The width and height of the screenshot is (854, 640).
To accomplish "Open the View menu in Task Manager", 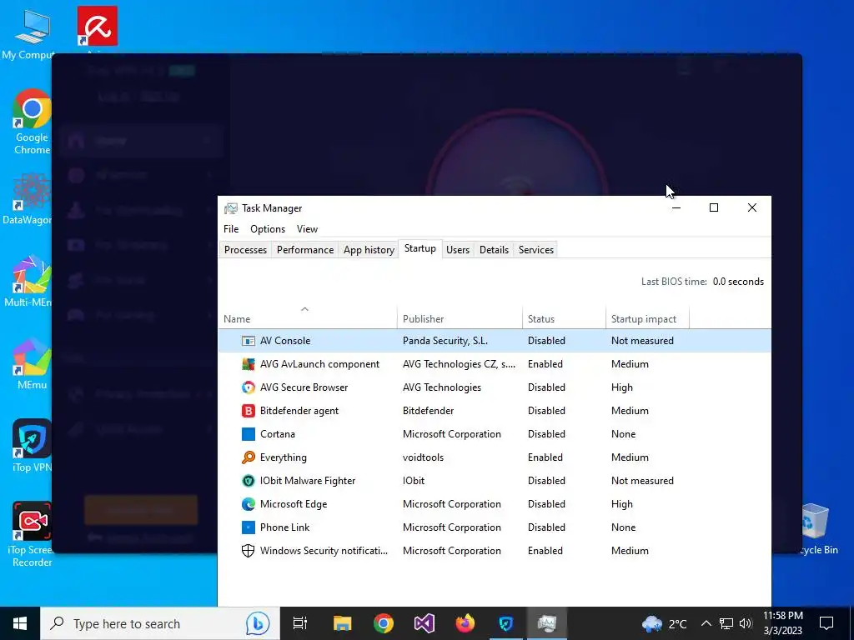I will point(307,229).
